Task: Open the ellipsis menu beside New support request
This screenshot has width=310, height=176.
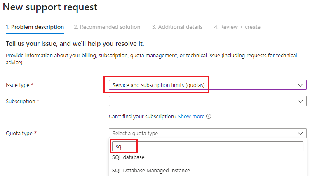Action: (110, 7)
